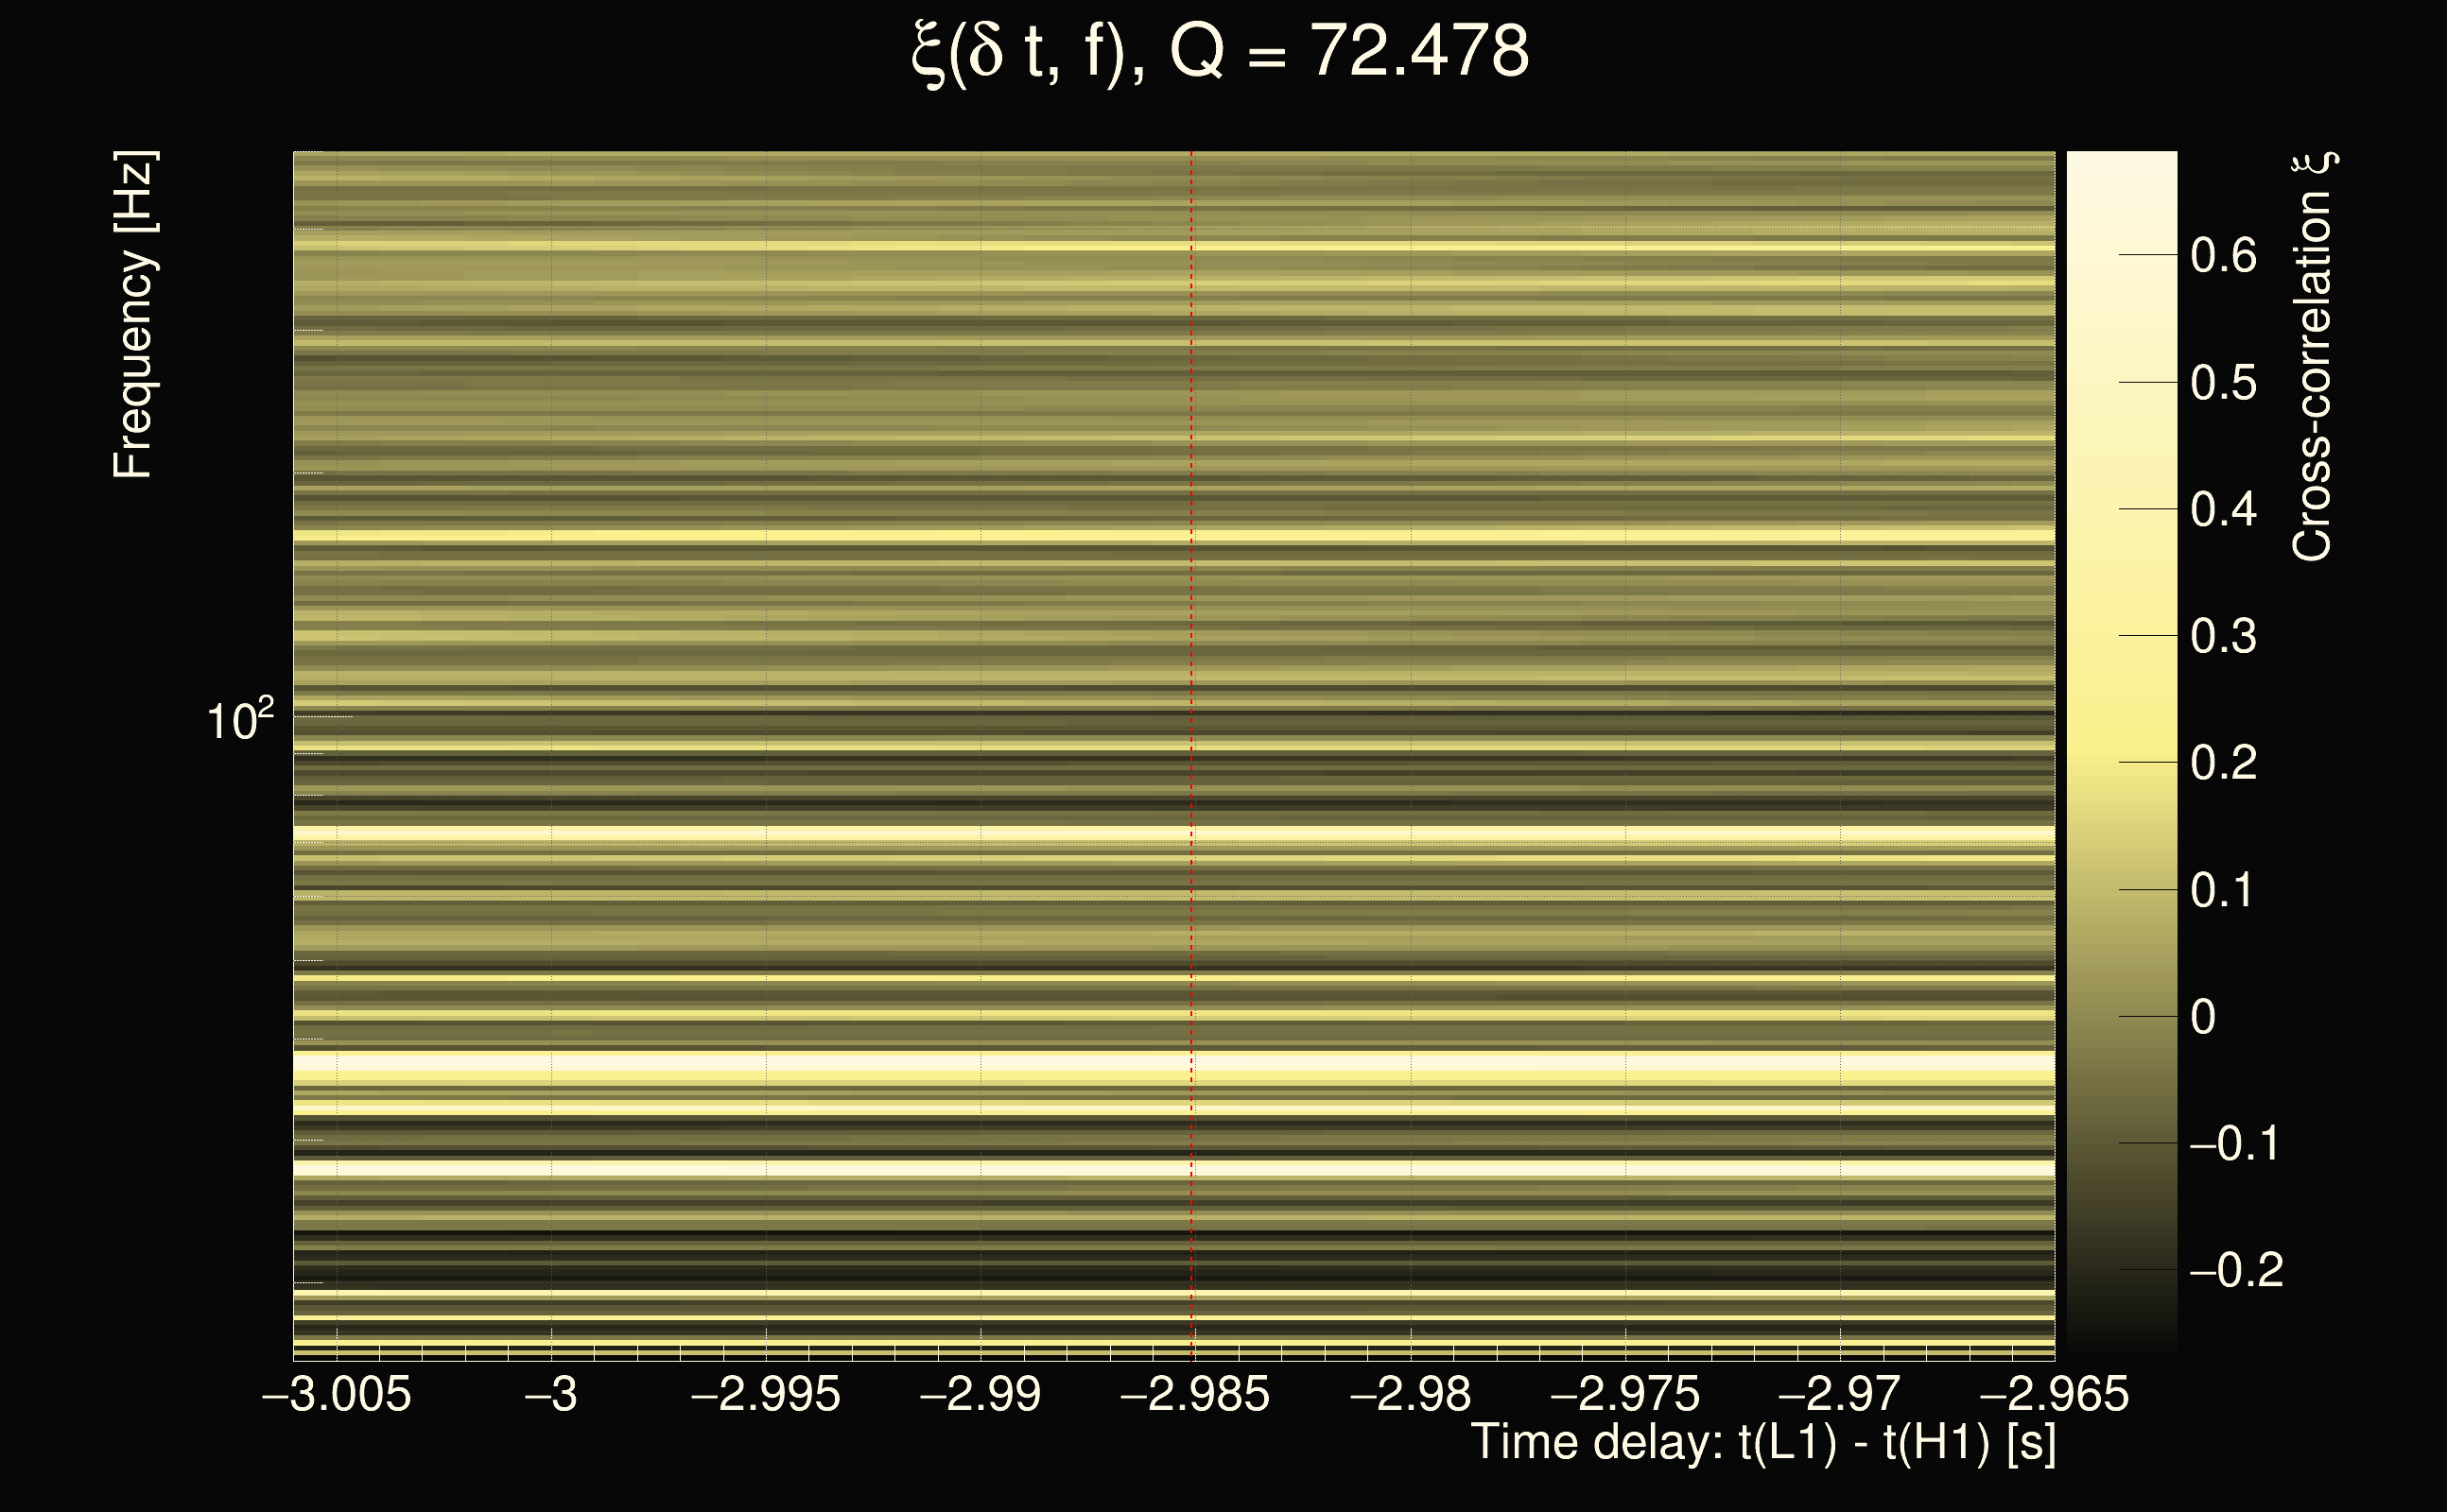Click the Time delay t(L1) - t(H1) label
2447x1512 pixels.
tap(1763, 1443)
